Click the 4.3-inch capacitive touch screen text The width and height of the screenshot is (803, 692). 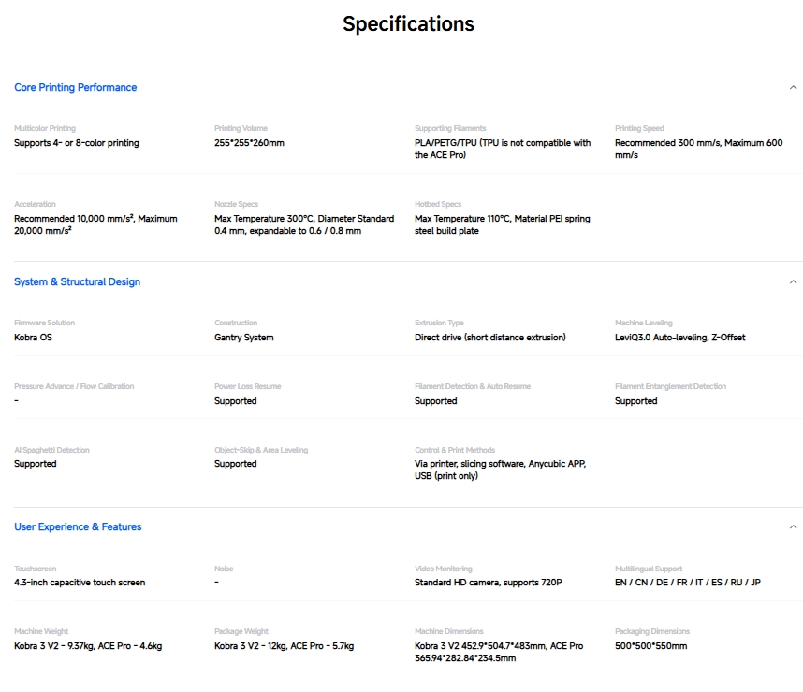(80, 583)
